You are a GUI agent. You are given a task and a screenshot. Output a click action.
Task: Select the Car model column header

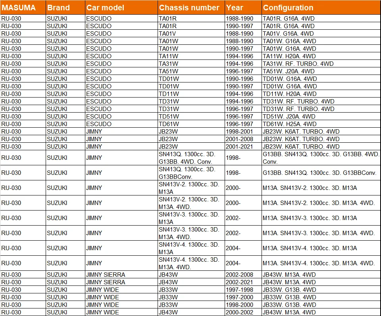coord(121,8)
